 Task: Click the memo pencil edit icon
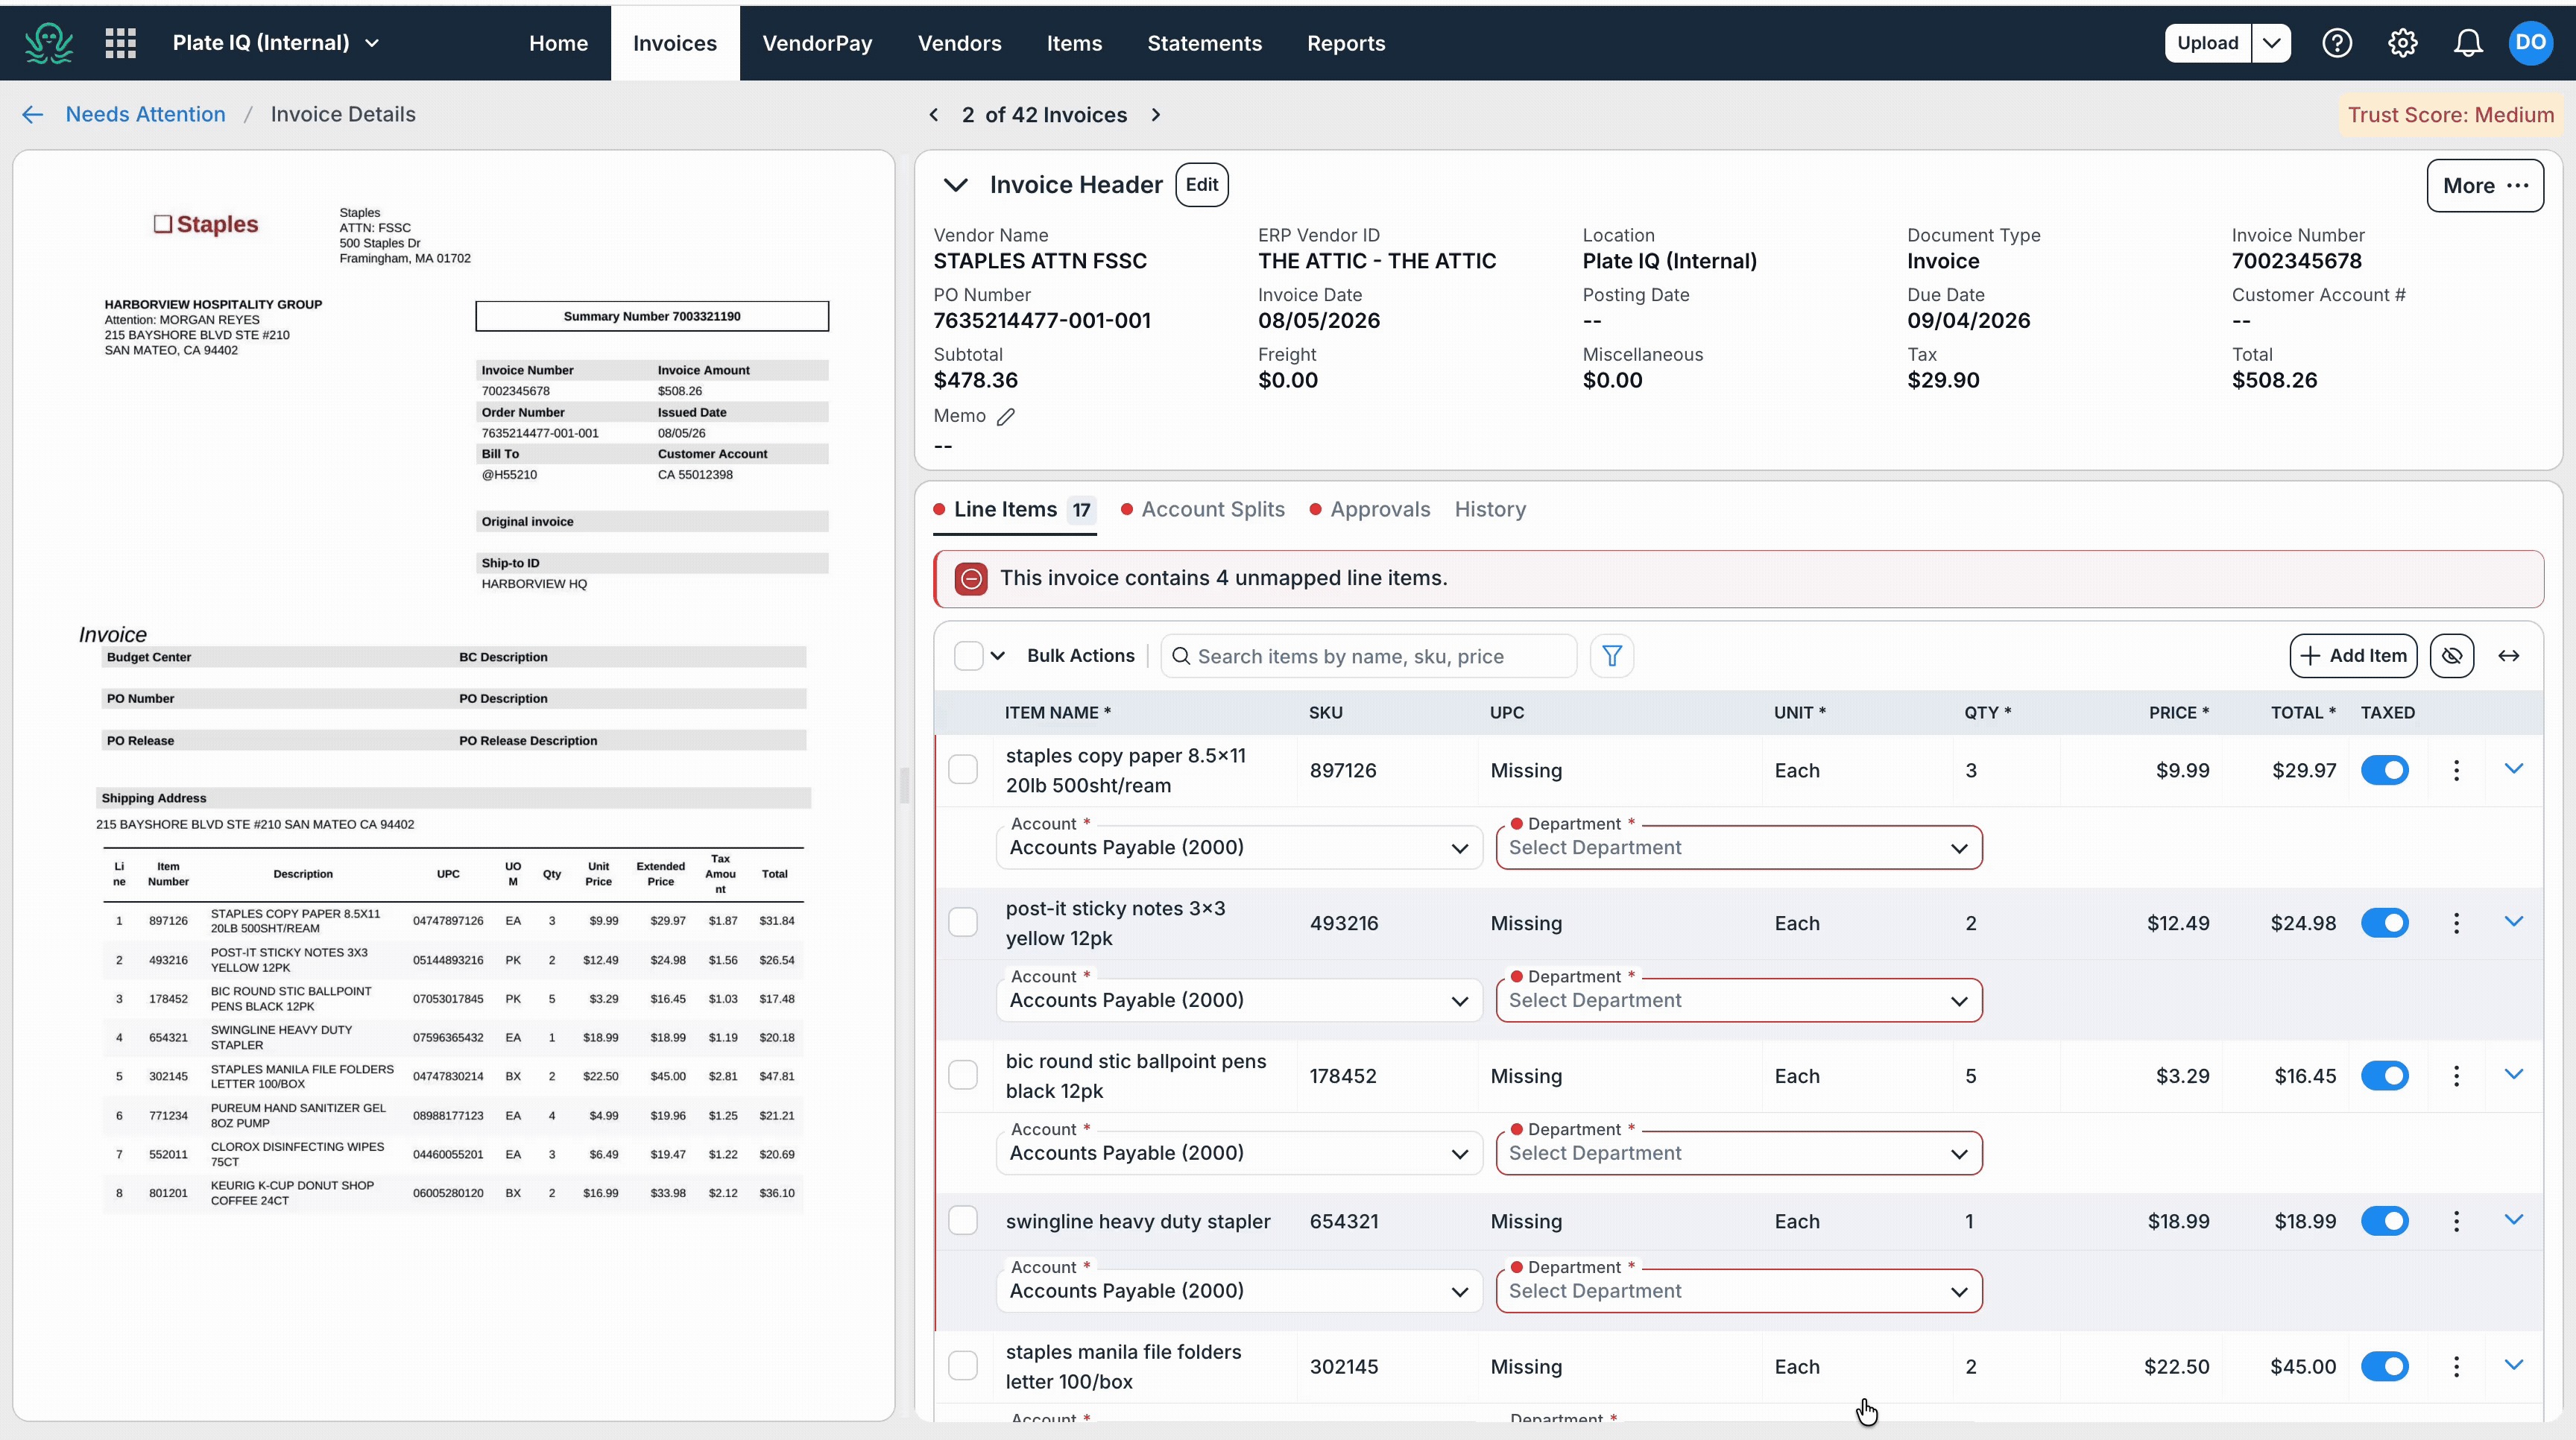click(1006, 416)
